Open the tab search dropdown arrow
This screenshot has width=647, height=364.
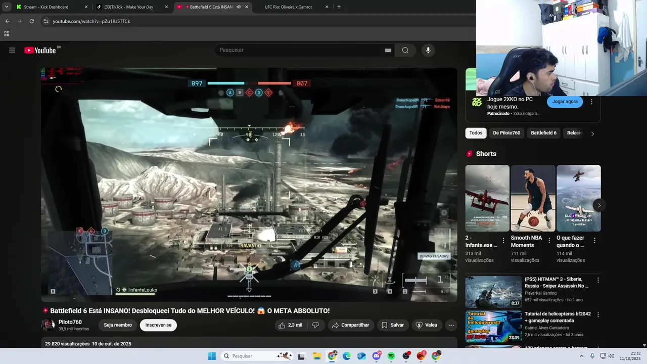coord(6,7)
